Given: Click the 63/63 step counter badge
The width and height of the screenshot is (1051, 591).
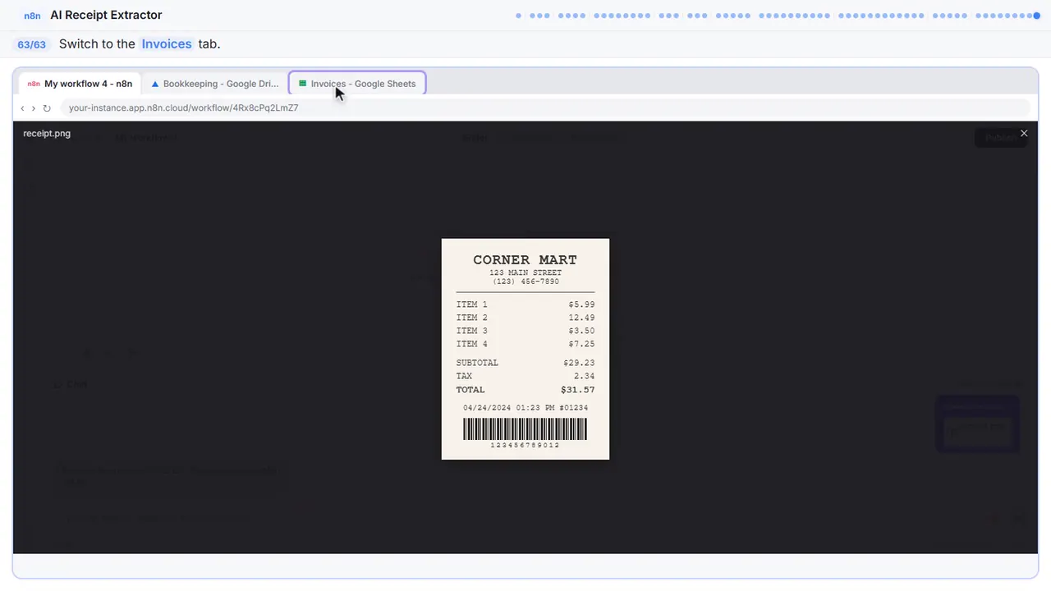Looking at the screenshot, I should 32,44.
